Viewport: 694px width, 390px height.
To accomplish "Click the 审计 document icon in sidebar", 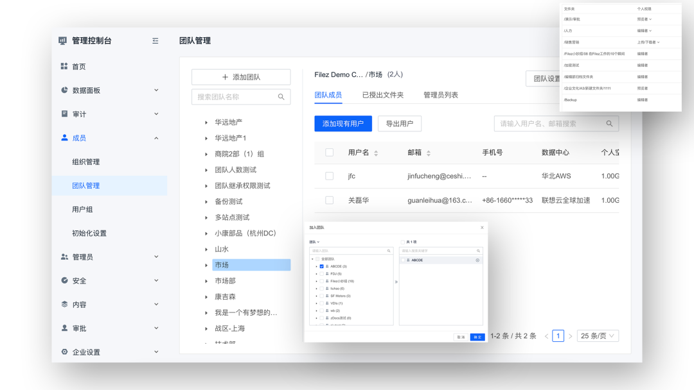I will [x=64, y=114].
